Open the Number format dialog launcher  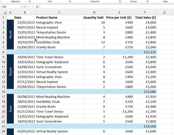click(147, 2)
